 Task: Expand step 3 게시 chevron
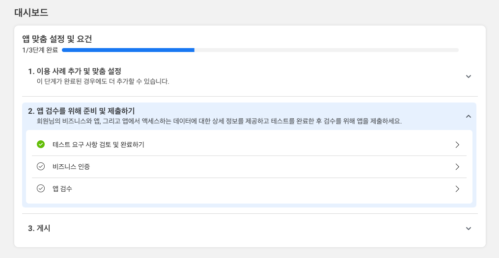(x=468, y=229)
